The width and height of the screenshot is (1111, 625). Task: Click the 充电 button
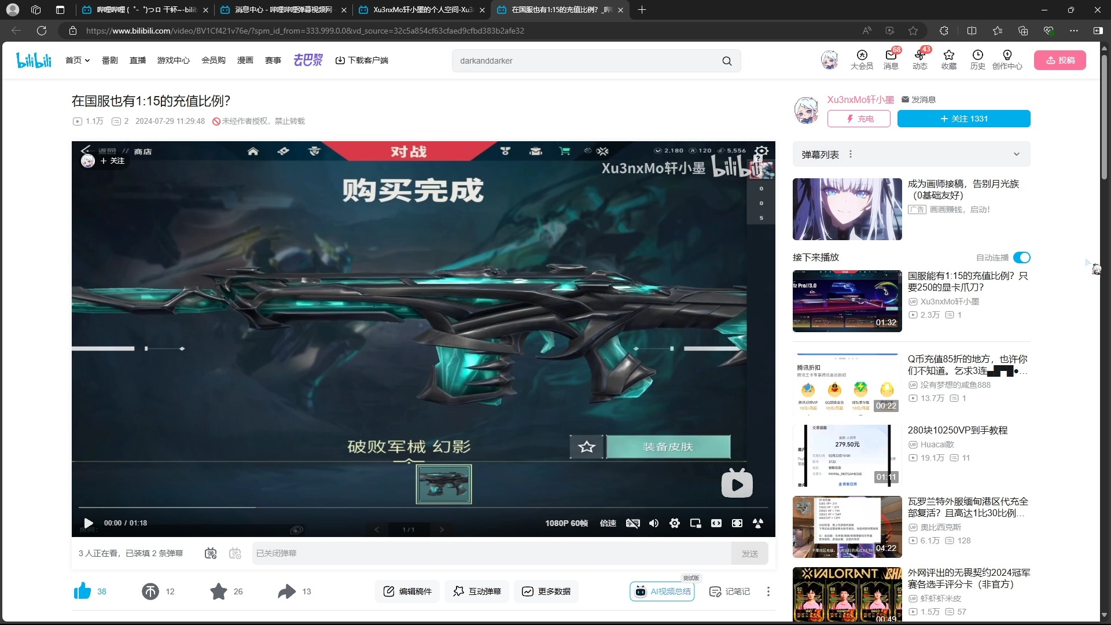(859, 119)
